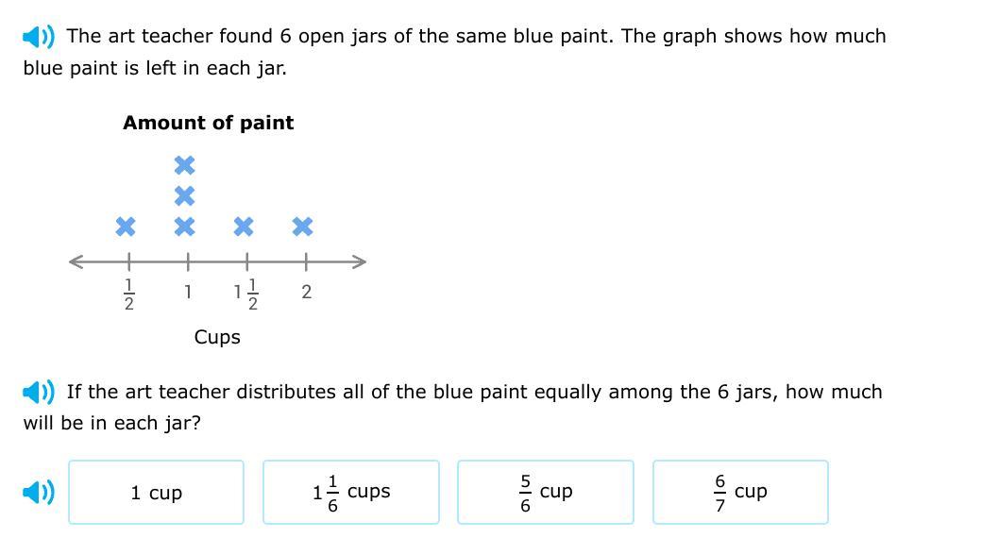Click the 1/2 tick label on the number line

click(129, 294)
